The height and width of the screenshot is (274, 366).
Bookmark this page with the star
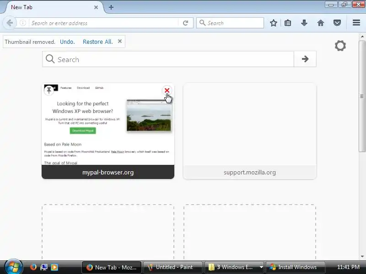point(274,23)
